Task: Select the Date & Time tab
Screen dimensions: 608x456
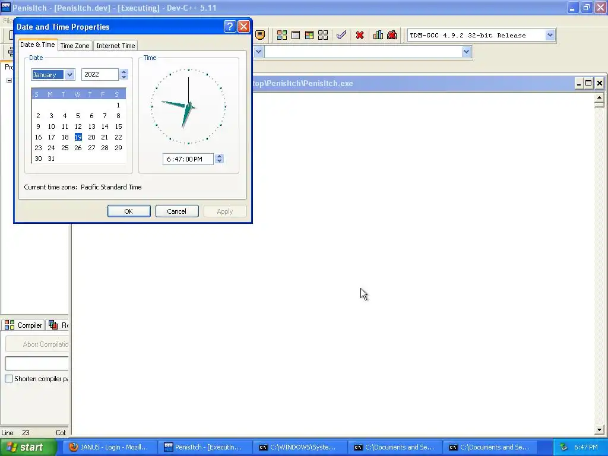Action: (37, 45)
